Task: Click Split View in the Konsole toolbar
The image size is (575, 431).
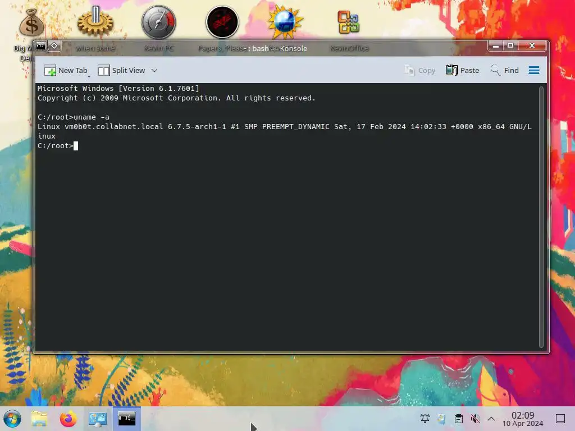Action: pos(121,70)
